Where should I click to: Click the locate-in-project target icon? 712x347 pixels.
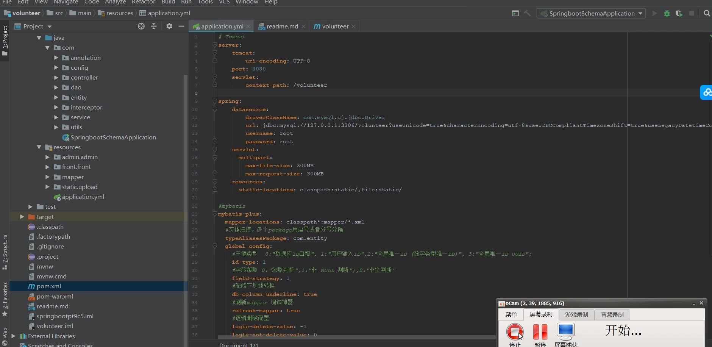(x=141, y=26)
